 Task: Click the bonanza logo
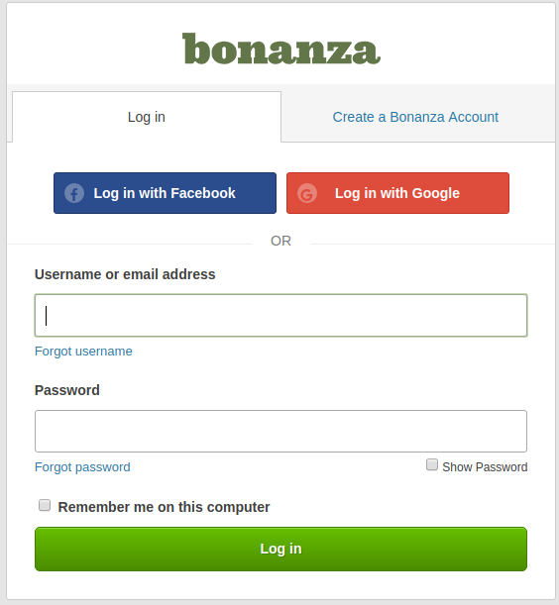point(281,49)
